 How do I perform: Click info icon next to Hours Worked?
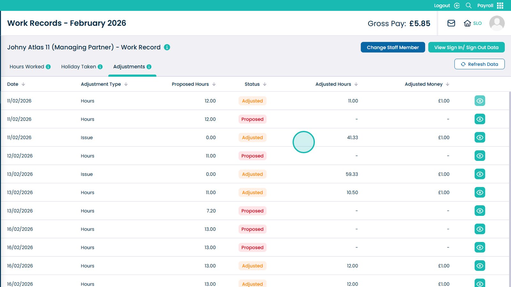coord(48,67)
